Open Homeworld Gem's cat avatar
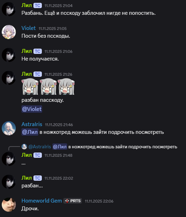The image size is (186, 217). (x=9, y=205)
